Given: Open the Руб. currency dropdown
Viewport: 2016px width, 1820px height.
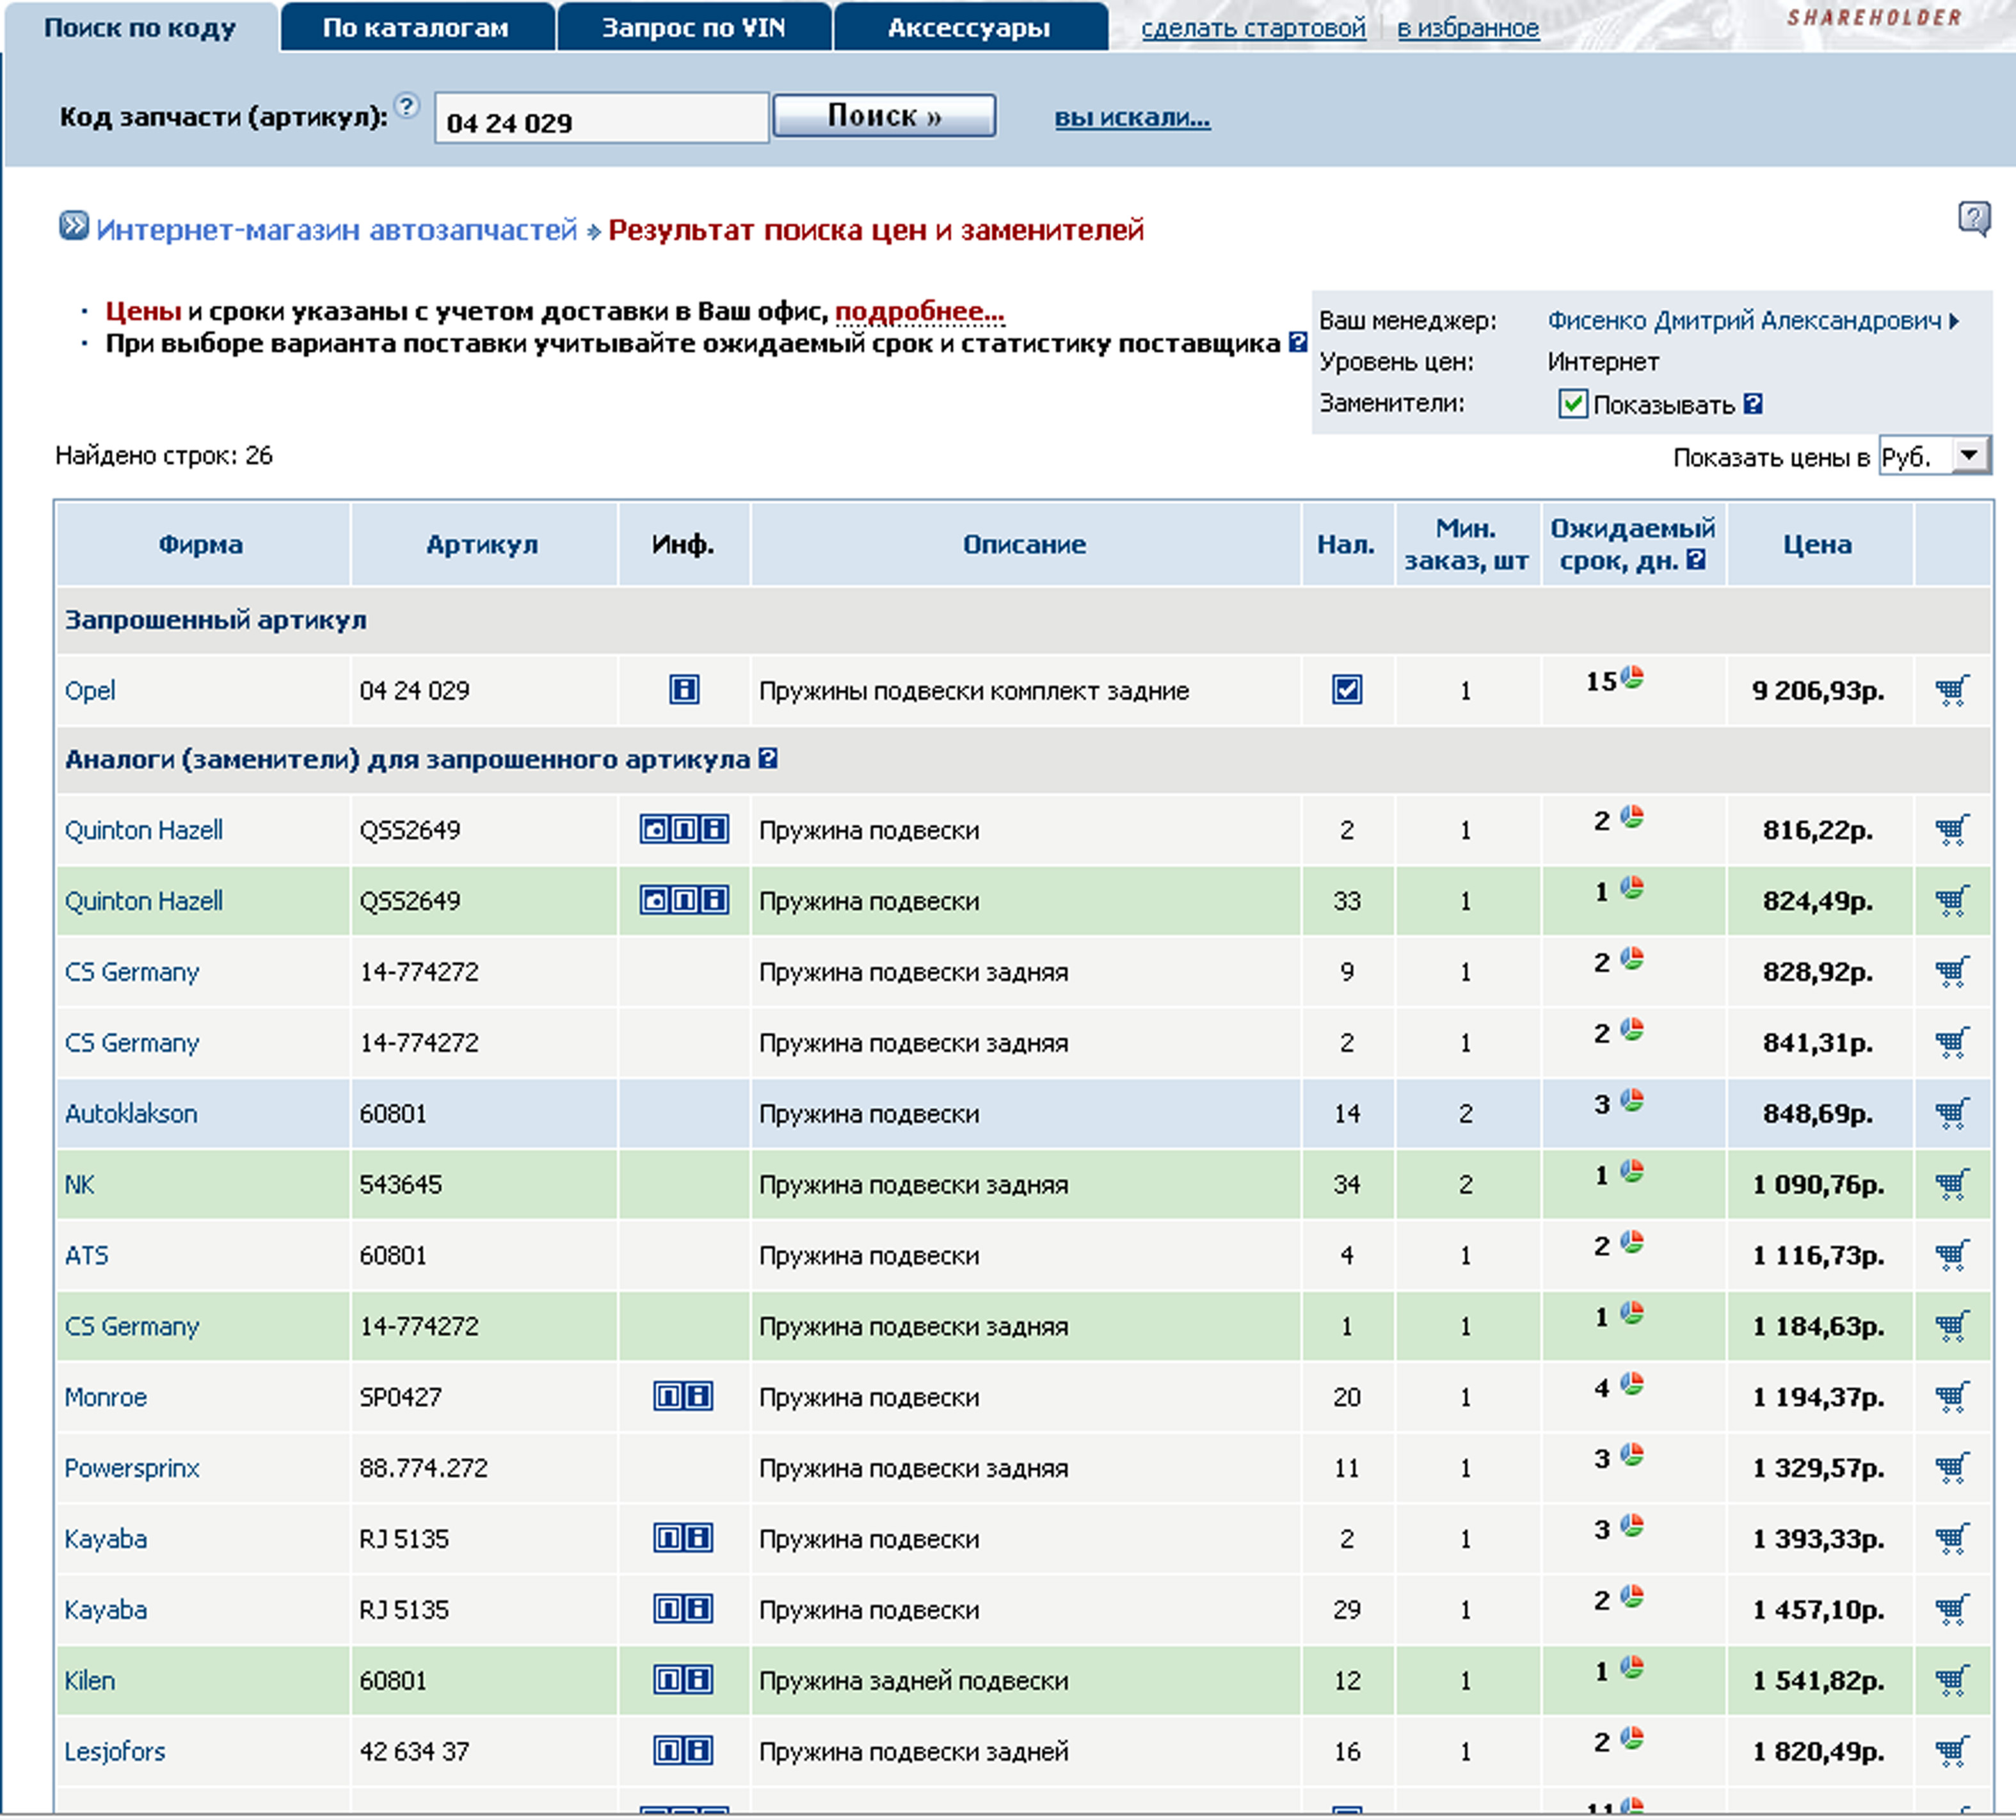Looking at the screenshot, I should 1935,456.
